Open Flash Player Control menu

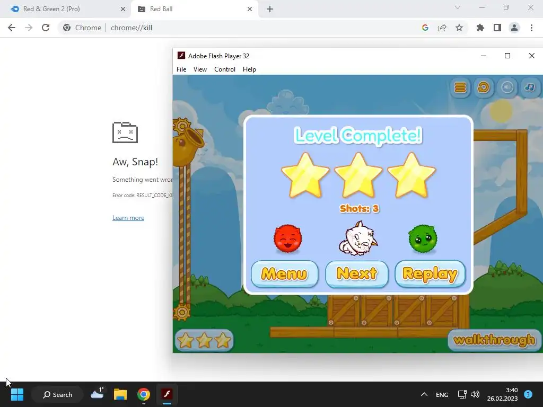pos(225,69)
